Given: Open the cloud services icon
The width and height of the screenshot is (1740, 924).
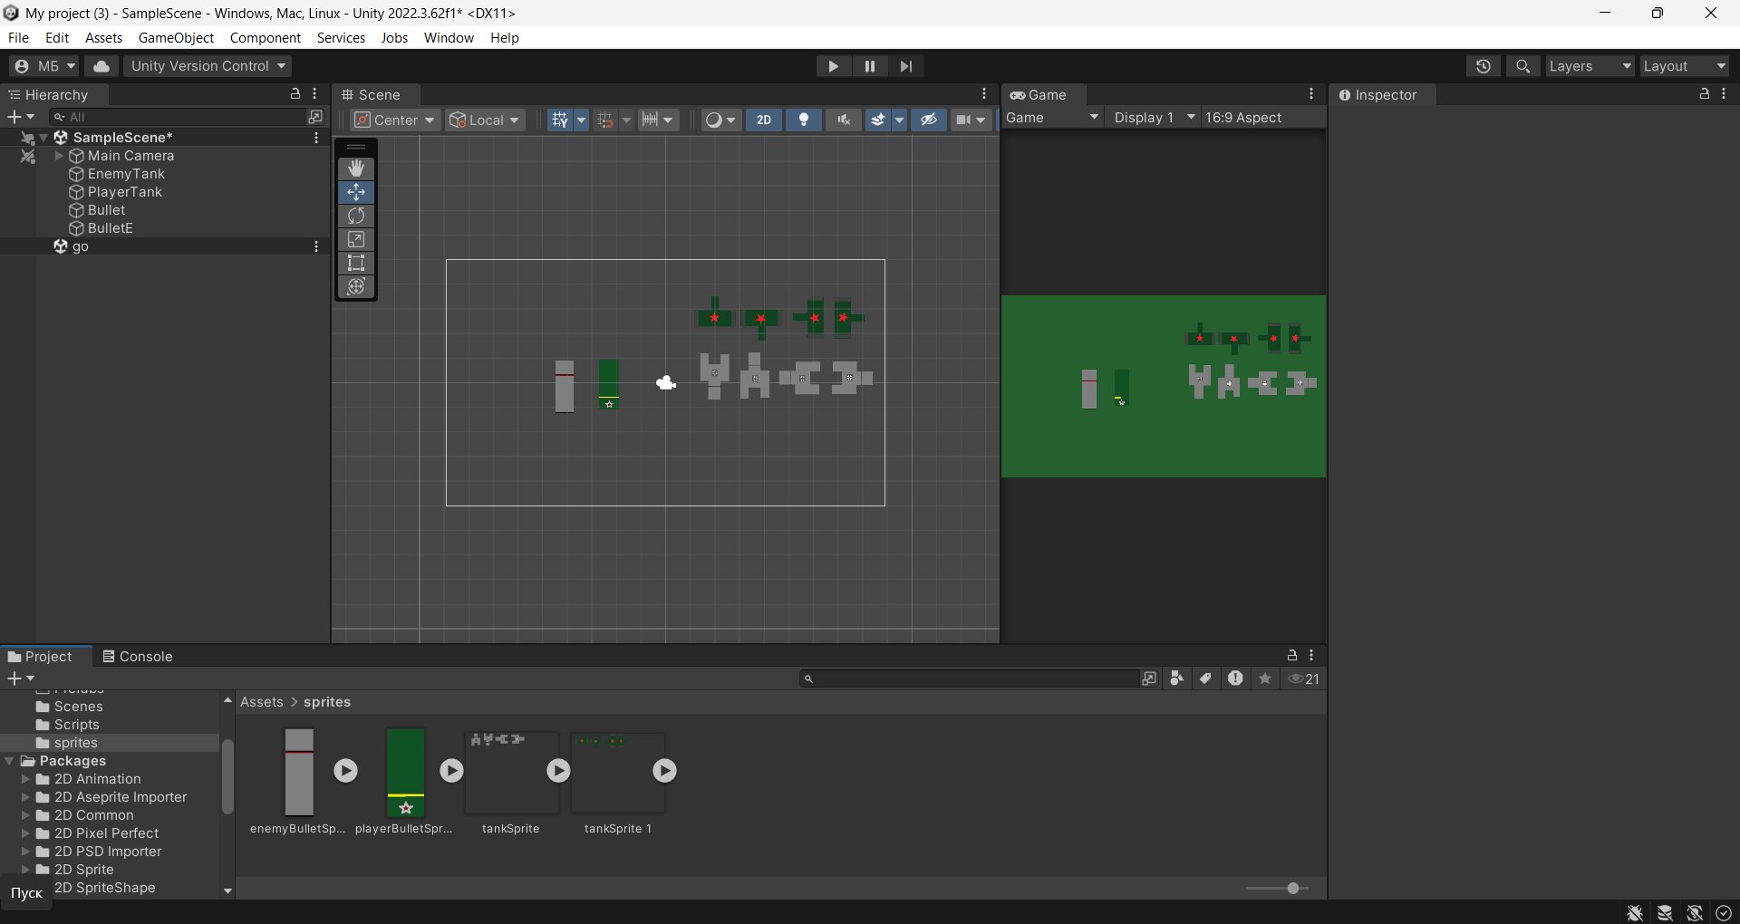Looking at the screenshot, I should pos(102,66).
